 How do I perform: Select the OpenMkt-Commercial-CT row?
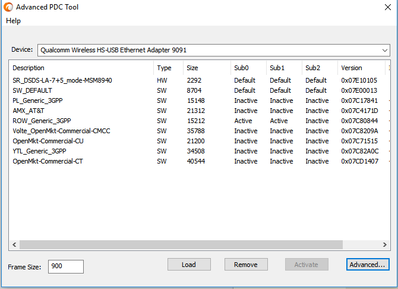pyautogui.click(x=200, y=161)
